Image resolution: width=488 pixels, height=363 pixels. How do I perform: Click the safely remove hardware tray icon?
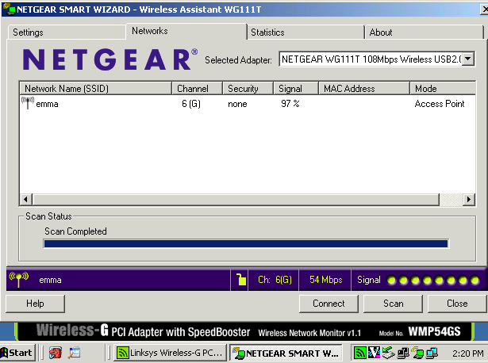pos(388,353)
